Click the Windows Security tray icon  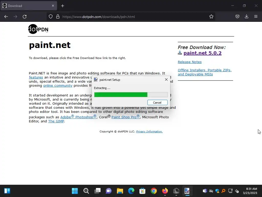tap(217, 191)
